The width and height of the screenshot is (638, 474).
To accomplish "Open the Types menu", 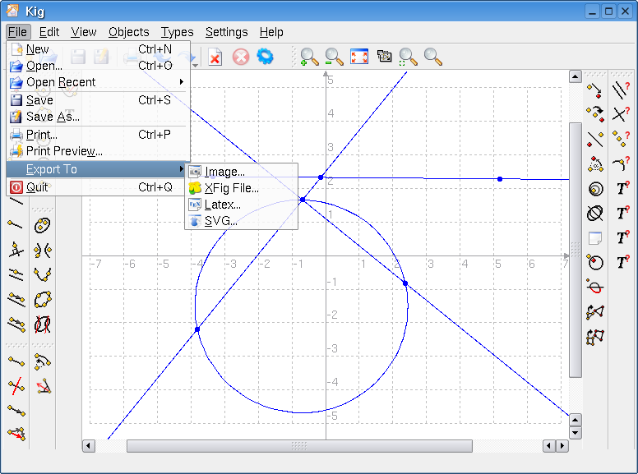I will pos(177,32).
